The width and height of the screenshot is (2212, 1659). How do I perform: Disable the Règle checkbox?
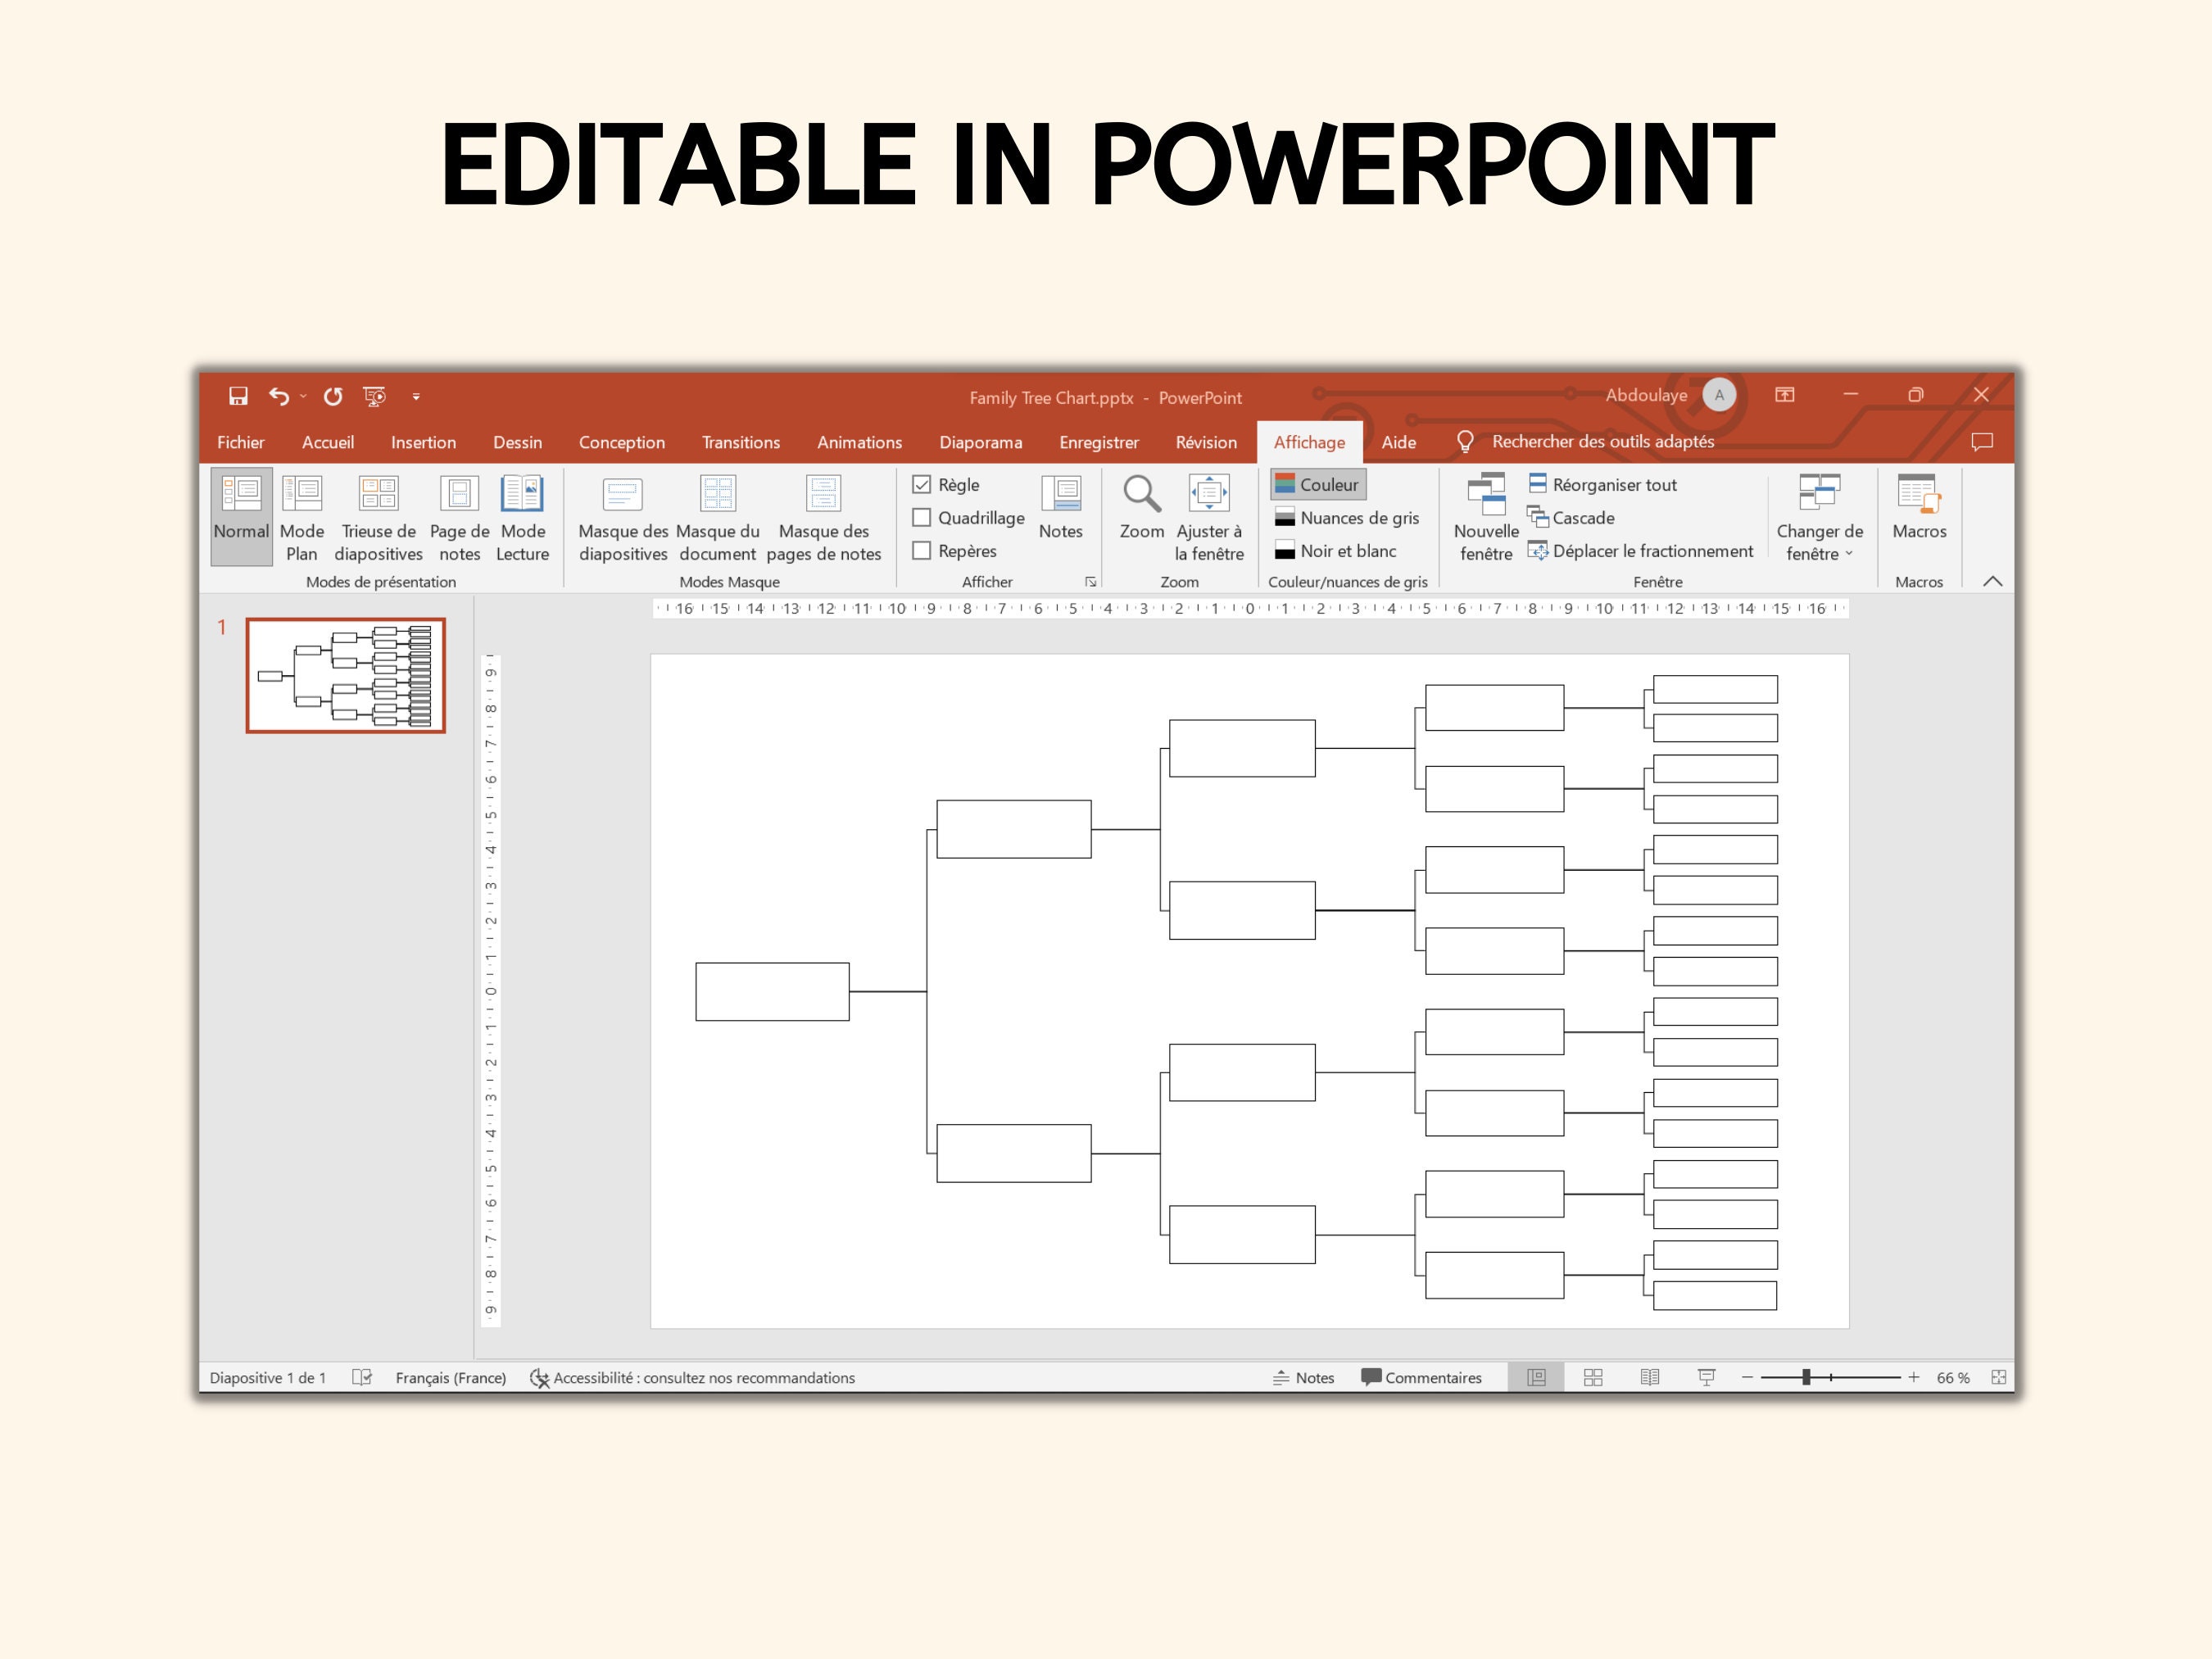click(x=921, y=484)
